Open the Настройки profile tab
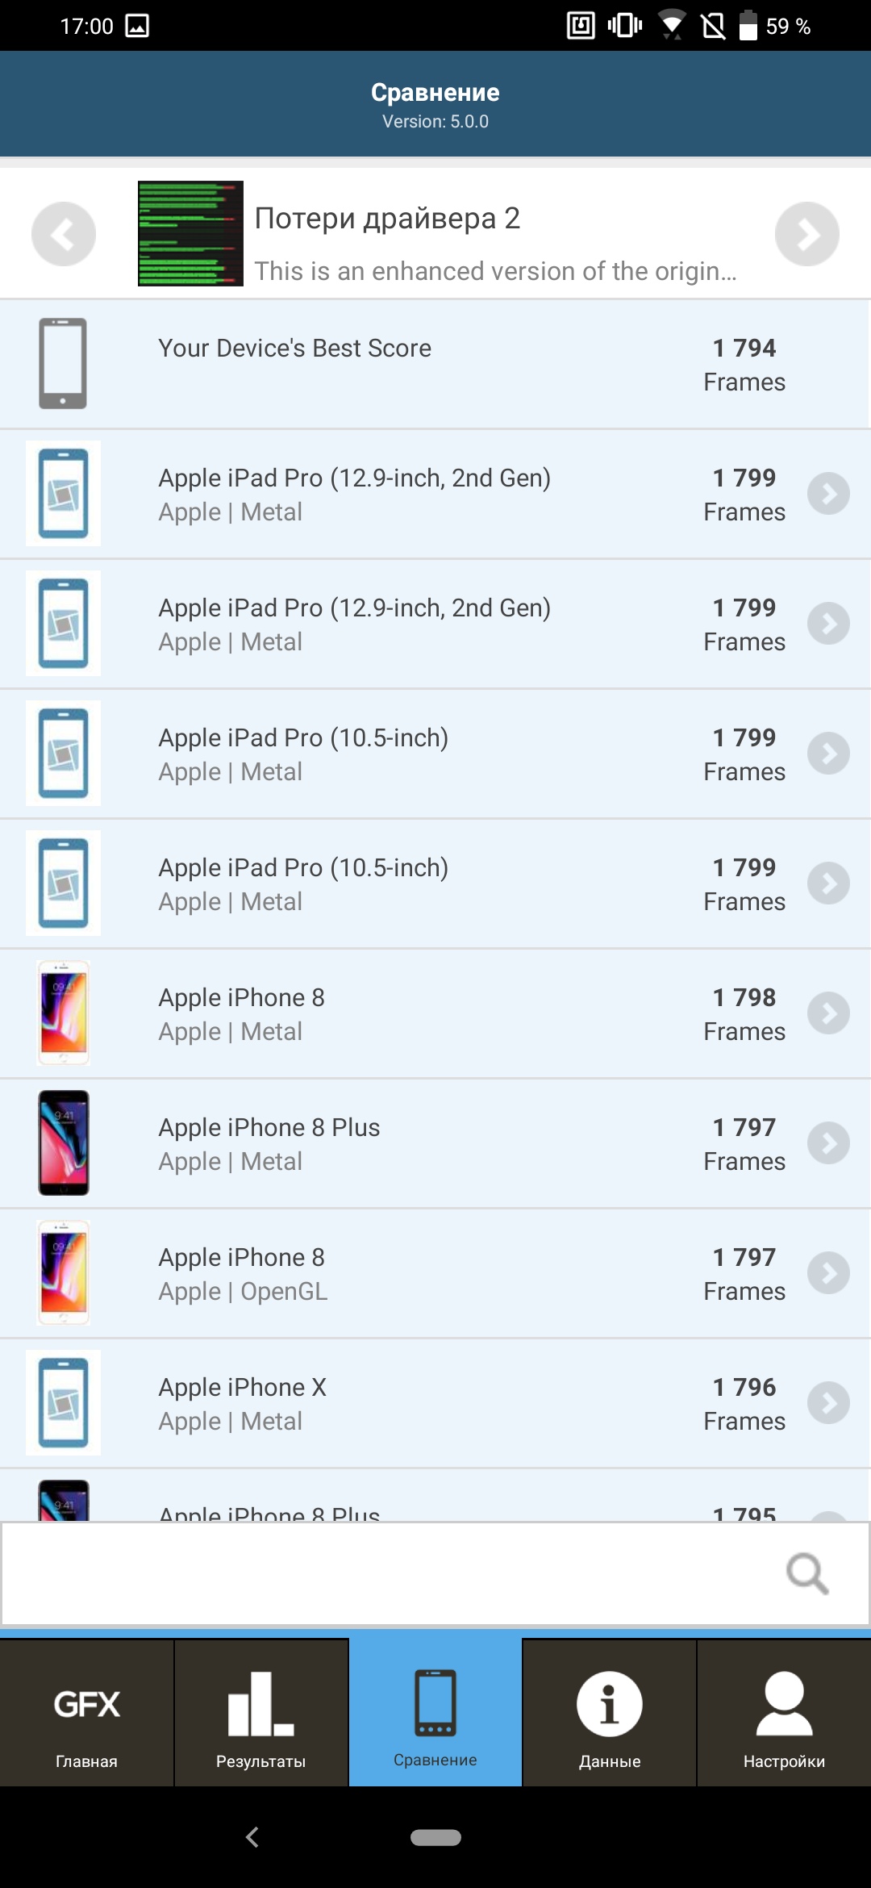Screen dimensions: 871x1888 (784, 1714)
